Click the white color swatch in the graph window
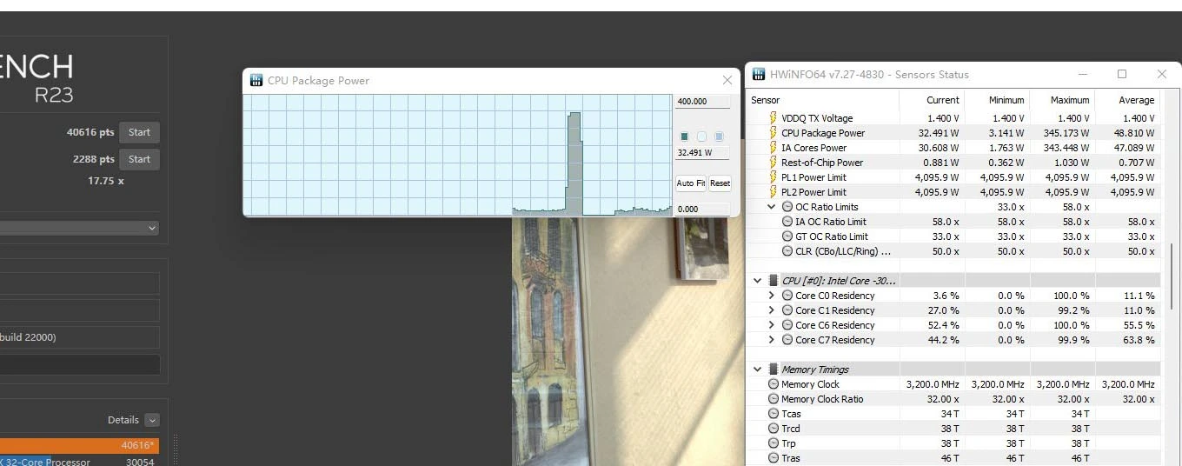 [702, 136]
